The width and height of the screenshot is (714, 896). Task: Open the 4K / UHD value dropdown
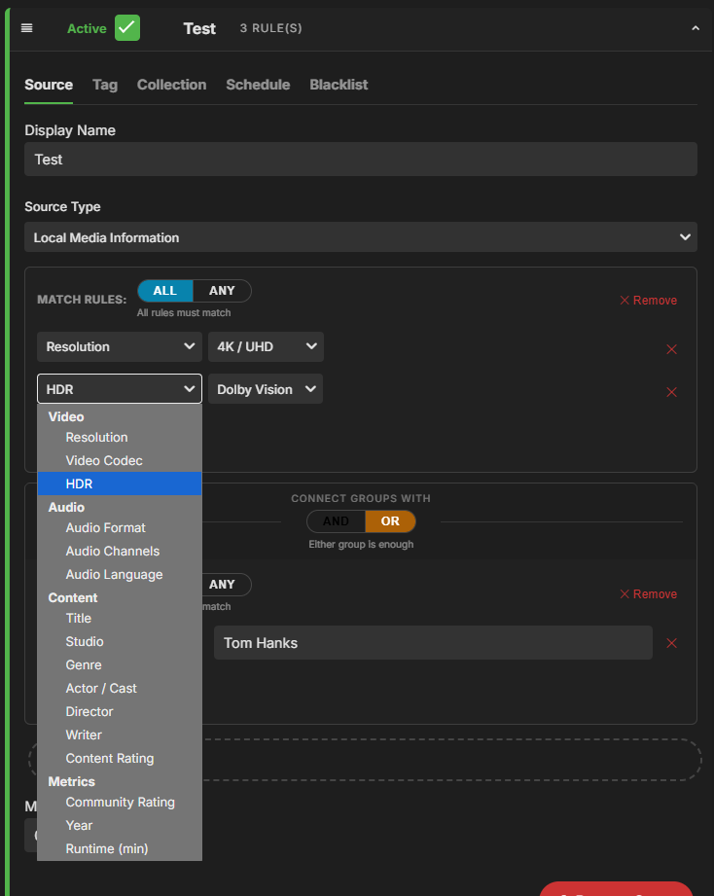[266, 347]
